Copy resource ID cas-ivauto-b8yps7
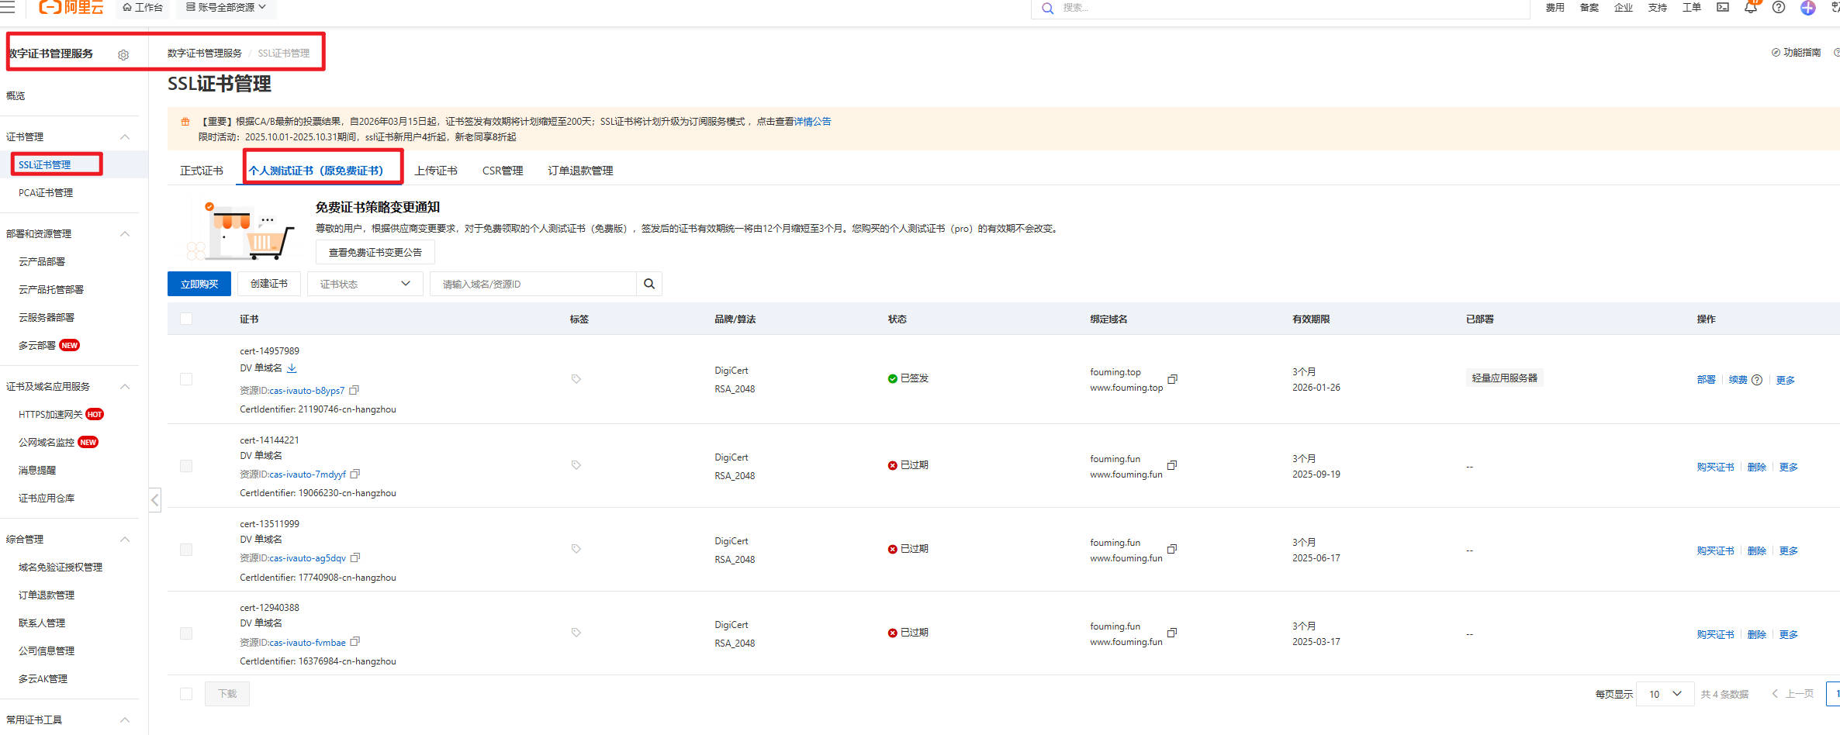The width and height of the screenshot is (1840, 735). click(x=355, y=390)
